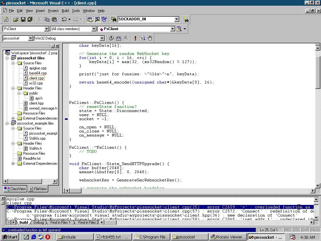Open Process Viewer from the taskbar
The image size is (321, 241).
pos(228,237)
